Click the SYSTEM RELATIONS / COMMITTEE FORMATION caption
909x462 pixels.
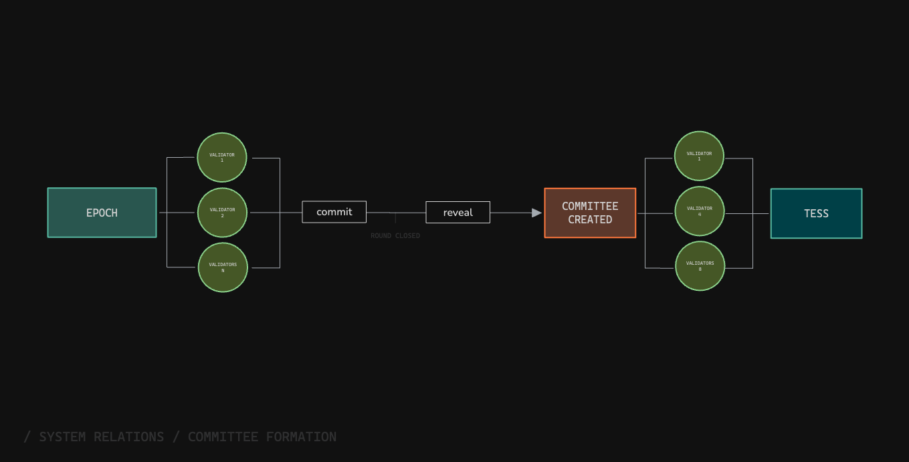click(180, 437)
